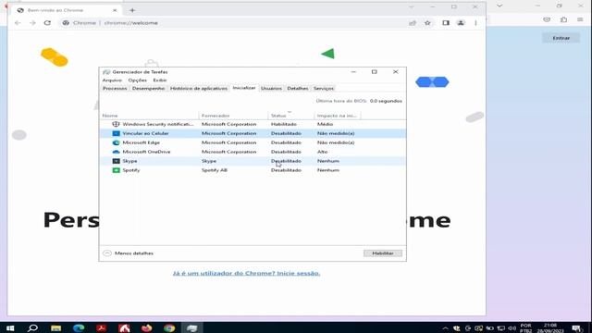592x333 pixels.
Task: Open Google Chrome from taskbar
Action: pos(169,327)
